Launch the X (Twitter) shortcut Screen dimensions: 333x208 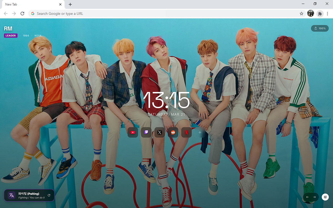pyautogui.click(x=160, y=133)
